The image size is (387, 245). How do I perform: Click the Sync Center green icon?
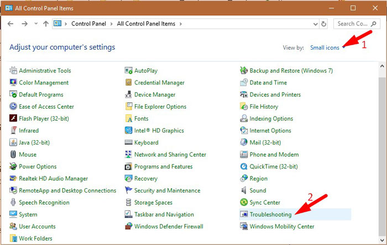(244, 203)
